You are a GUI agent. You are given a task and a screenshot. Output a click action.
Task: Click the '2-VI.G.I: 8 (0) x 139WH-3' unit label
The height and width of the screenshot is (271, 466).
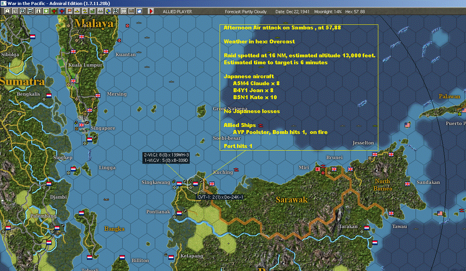(x=166, y=155)
